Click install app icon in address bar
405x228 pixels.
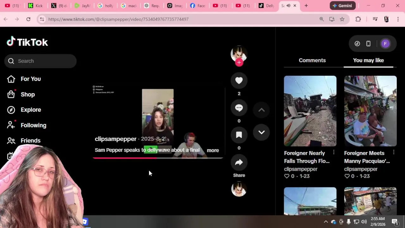tap(332, 19)
